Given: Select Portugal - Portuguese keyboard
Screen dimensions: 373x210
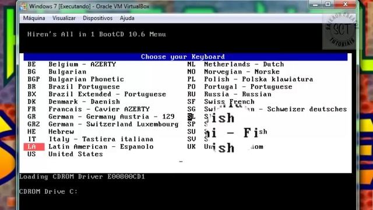Looking at the screenshot, I should click(x=240, y=87).
